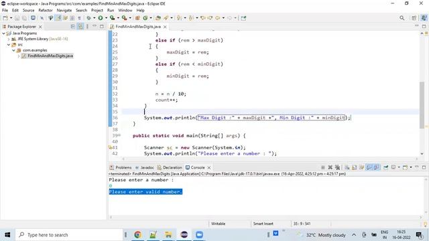Collapse the src folder node
The height and width of the screenshot is (241, 429).
(x=9, y=45)
